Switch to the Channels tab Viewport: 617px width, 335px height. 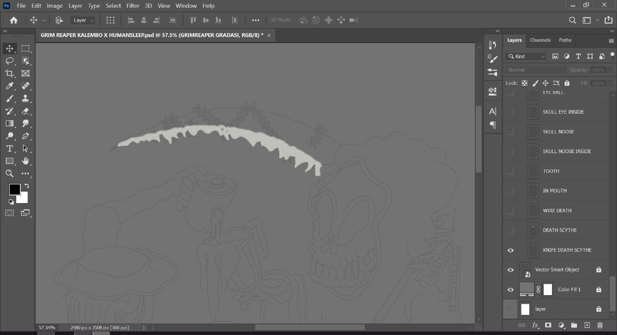(x=540, y=40)
